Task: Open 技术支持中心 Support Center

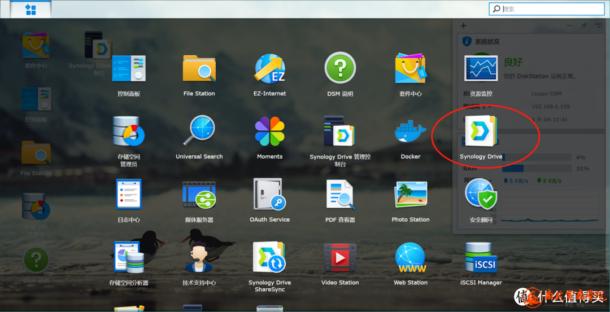Action: (x=199, y=258)
